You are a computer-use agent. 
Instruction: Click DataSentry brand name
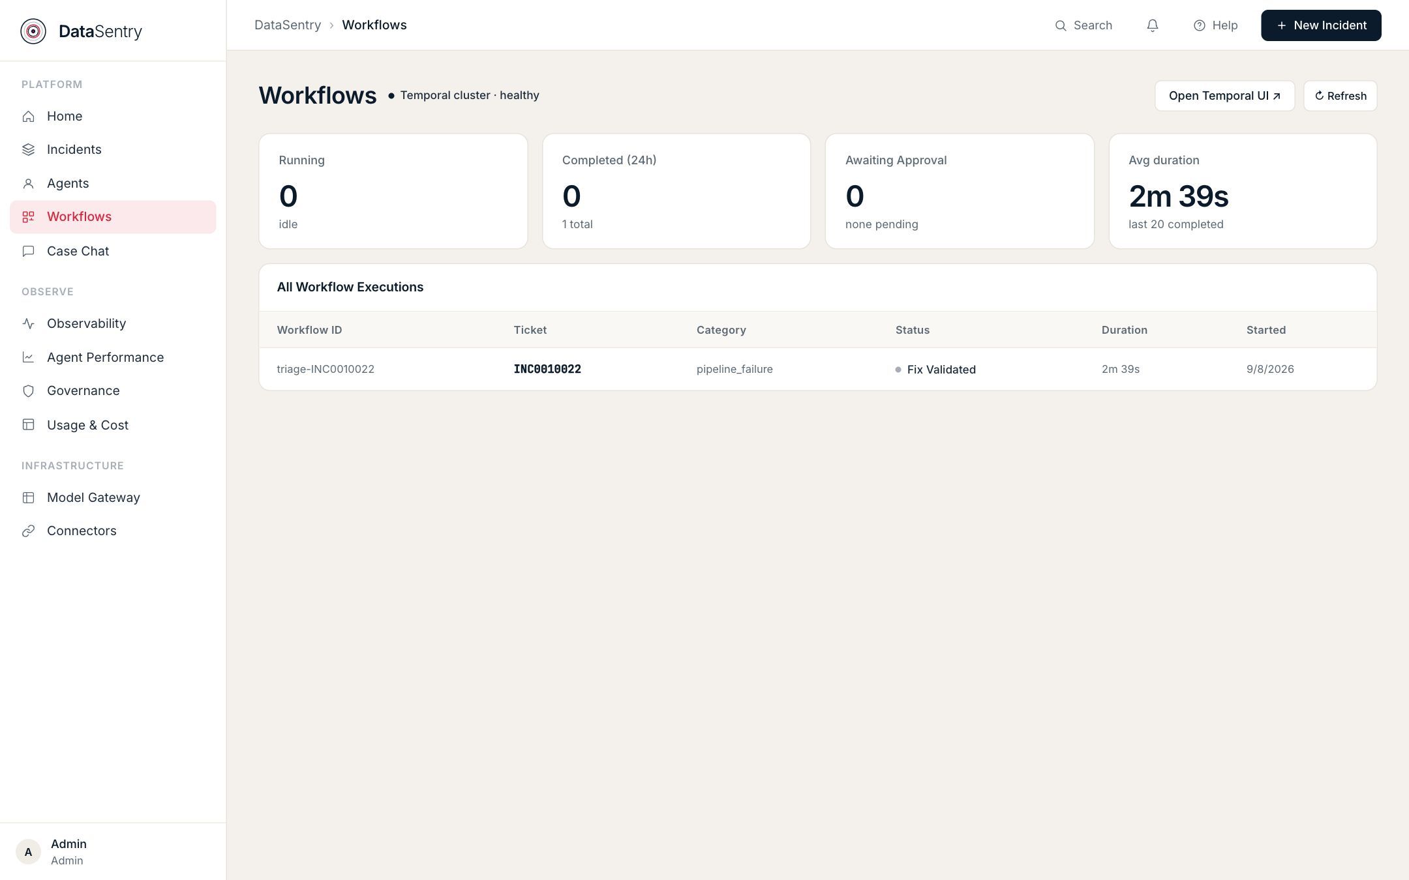tap(100, 31)
